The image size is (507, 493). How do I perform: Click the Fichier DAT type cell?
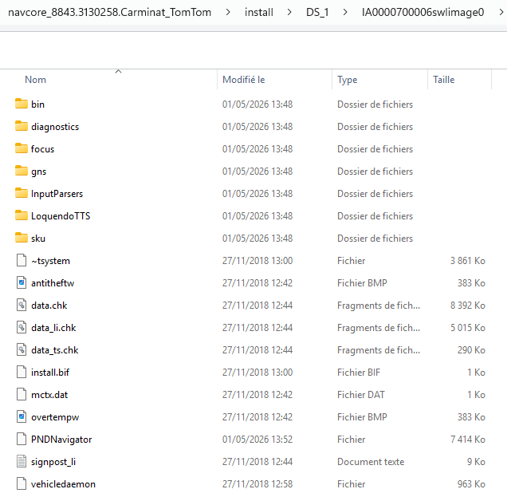[361, 395]
